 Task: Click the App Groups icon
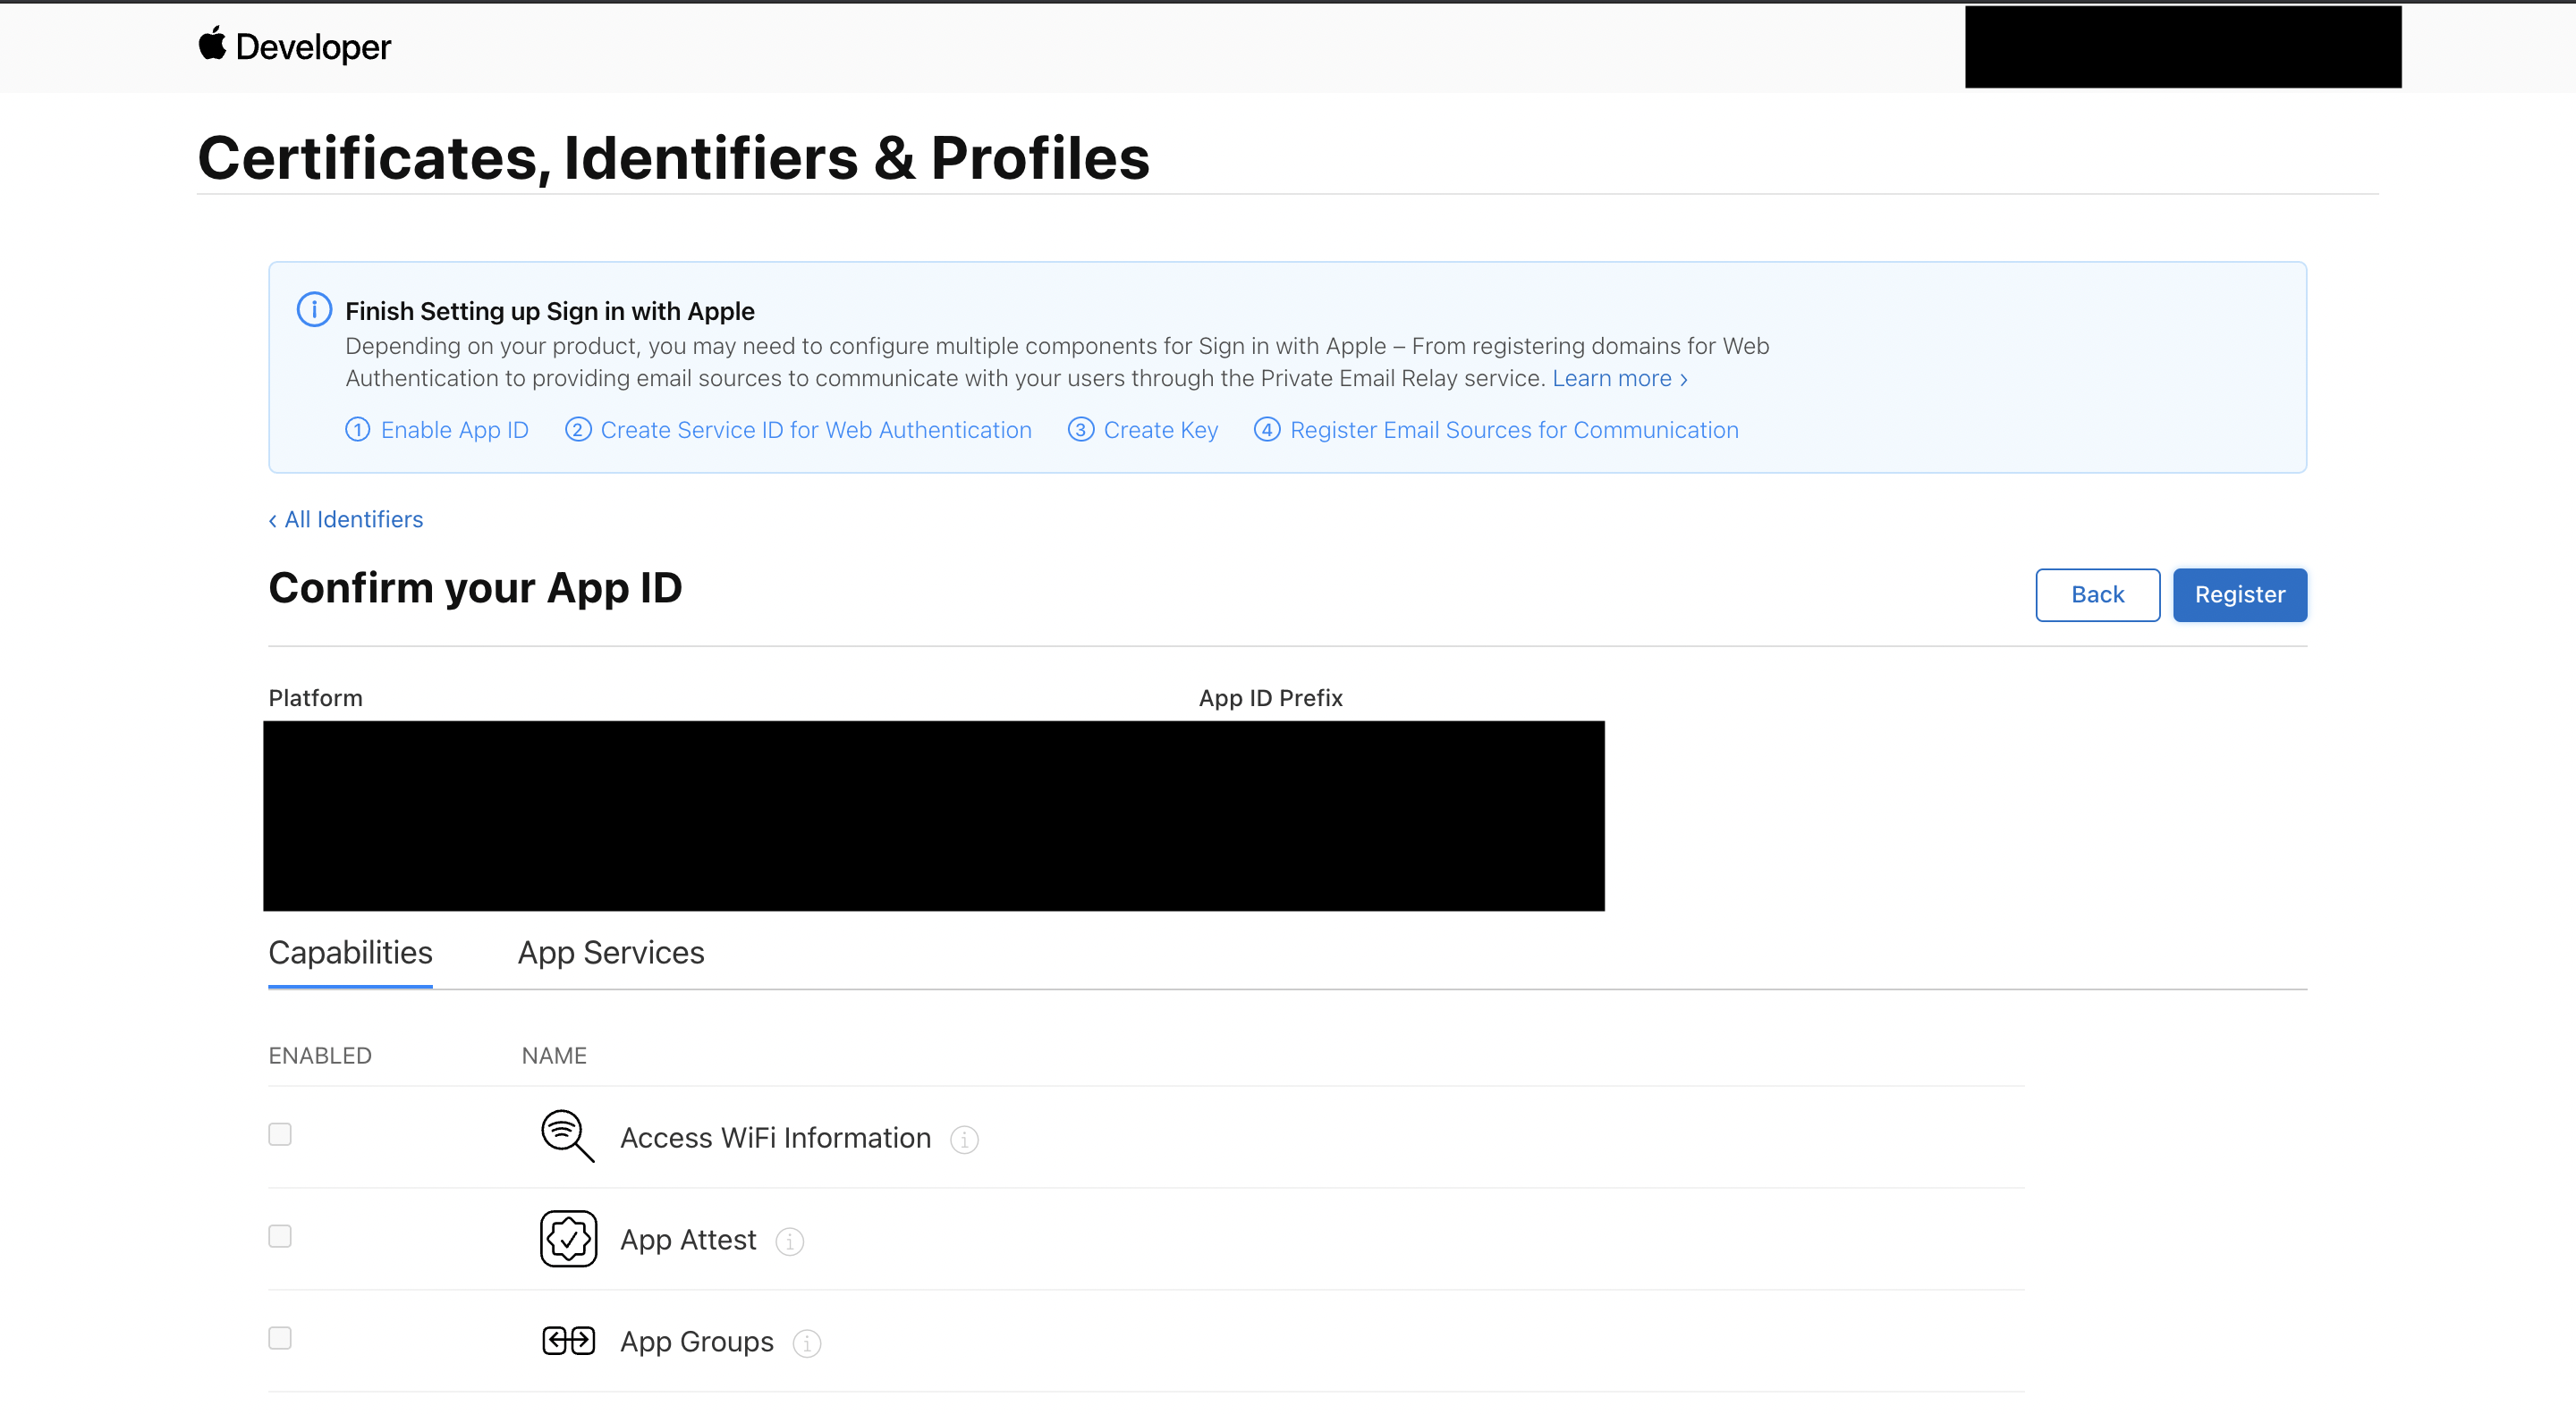568,1341
